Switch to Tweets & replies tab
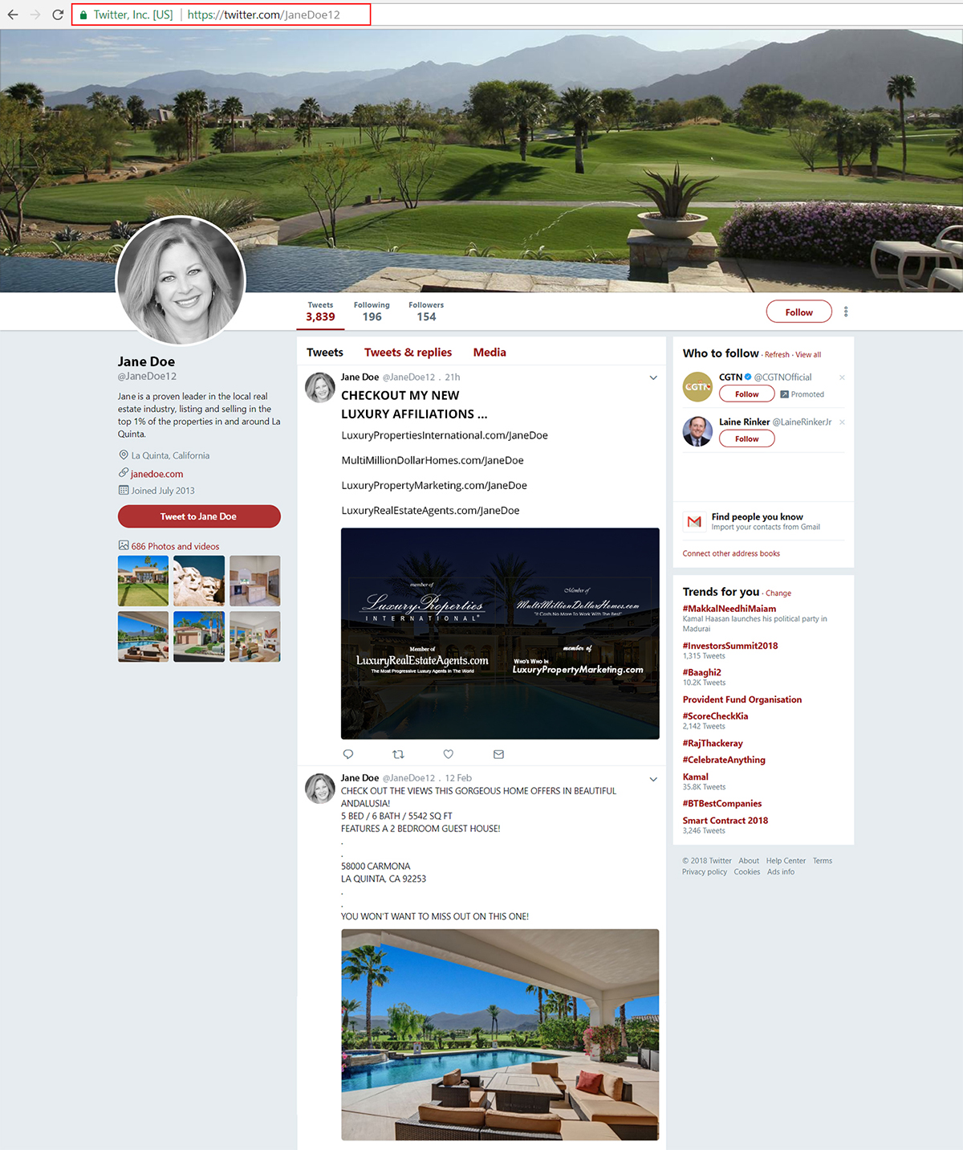 408,353
